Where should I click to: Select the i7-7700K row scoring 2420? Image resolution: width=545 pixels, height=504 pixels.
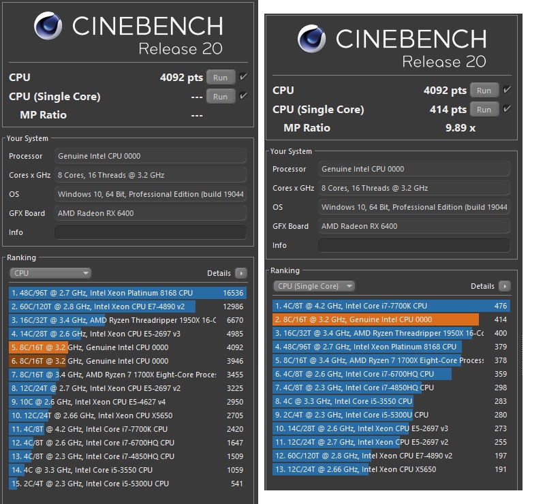point(127,429)
